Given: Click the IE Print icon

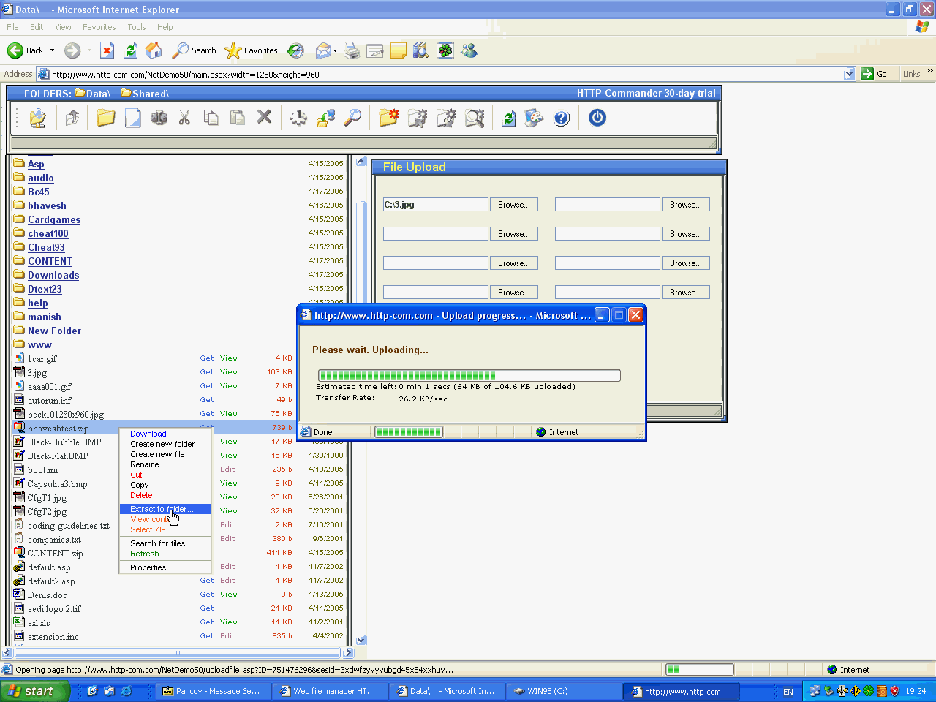Looking at the screenshot, I should coord(352,50).
